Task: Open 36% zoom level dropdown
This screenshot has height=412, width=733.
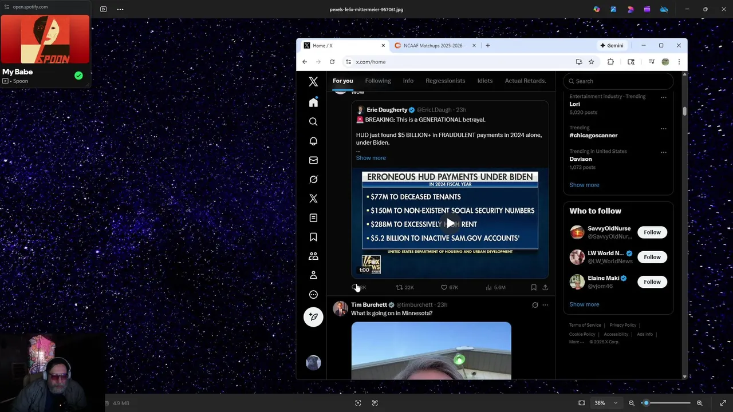Action: [x=606, y=403]
